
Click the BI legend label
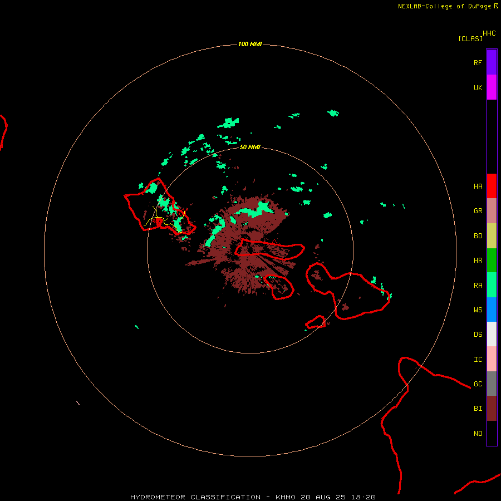click(x=478, y=409)
